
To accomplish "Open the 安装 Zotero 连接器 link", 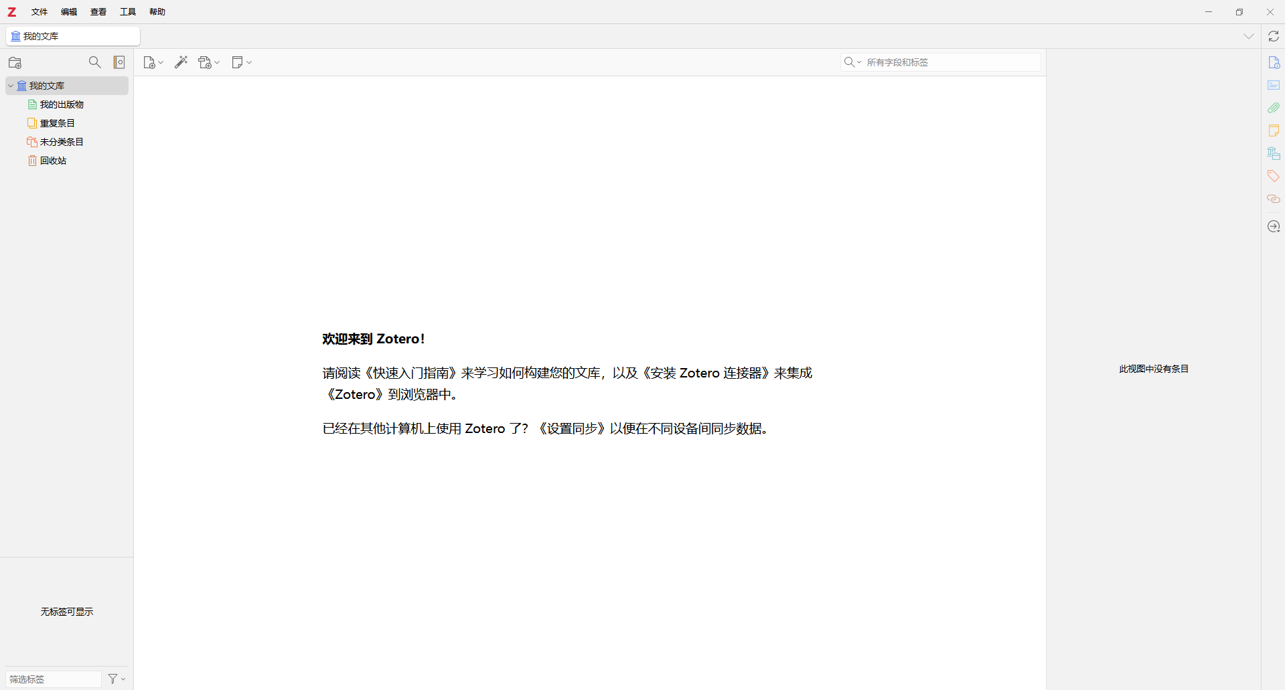I will pyautogui.click(x=707, y=373).
